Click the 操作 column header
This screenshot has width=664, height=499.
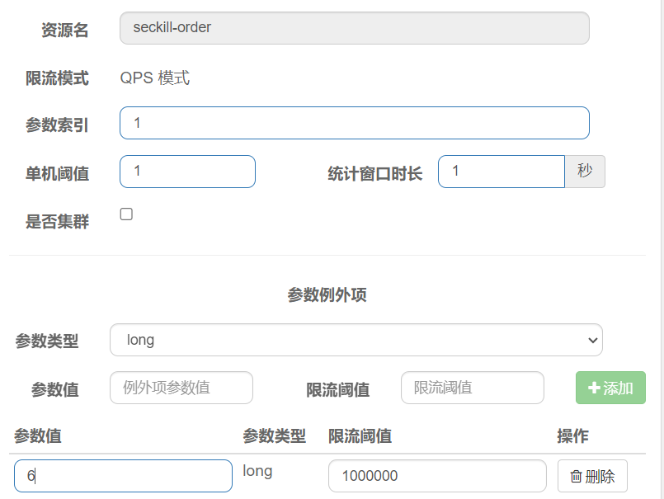click(572, 436)
